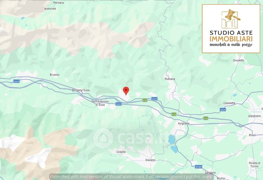This screenshot has width=263, height=180.
Task: Select the Bruzolo label on map
Action: point(55,75)
